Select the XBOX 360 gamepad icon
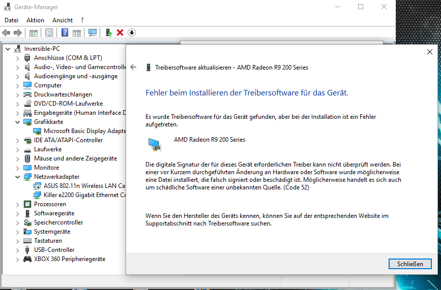The height and width of the screenshot is (290, 441). [27, 259]
